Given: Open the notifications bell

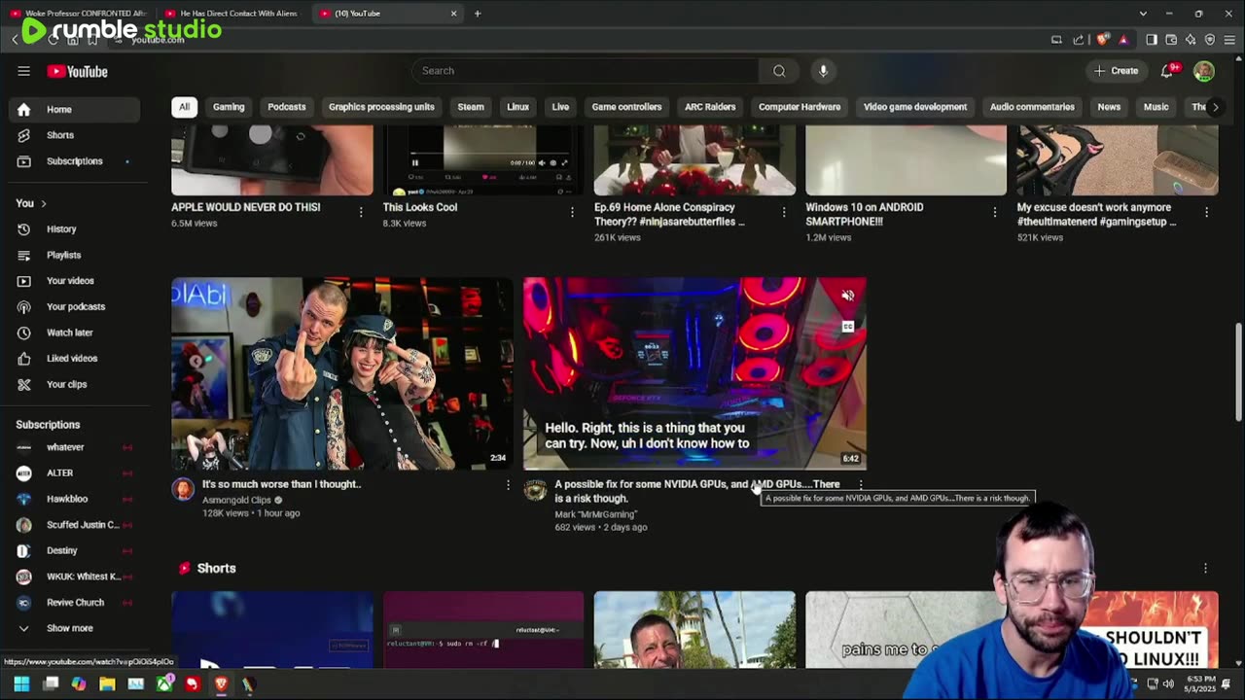Looking at the screenshot, I should pyautogui.click(x=1167, y=71).
